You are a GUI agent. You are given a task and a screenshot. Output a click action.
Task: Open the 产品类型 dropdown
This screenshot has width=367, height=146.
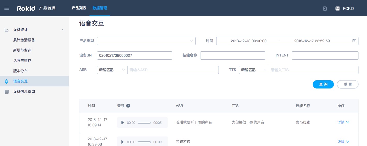pos(146,41)
